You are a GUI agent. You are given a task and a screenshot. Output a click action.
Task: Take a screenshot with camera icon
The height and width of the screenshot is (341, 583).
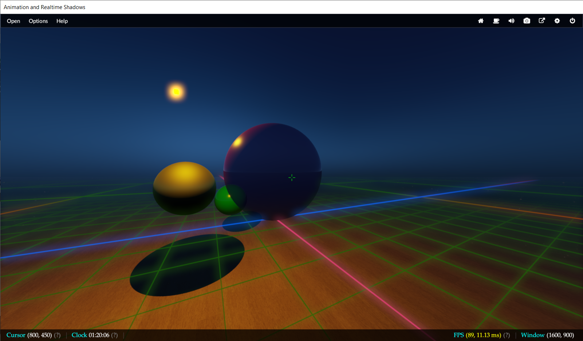point(527,21)
